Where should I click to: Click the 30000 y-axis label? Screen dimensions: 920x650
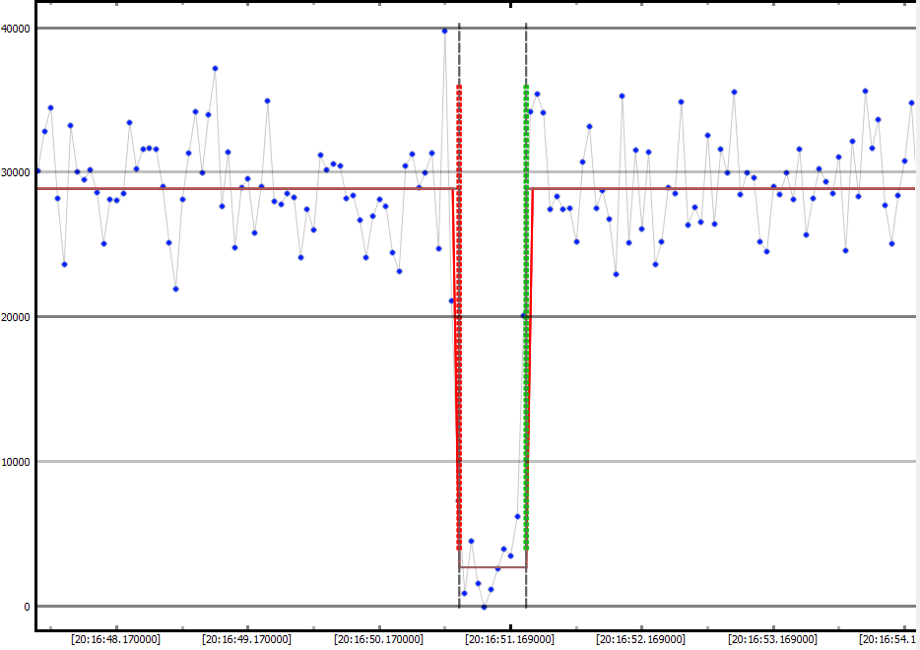click(x=16, y=172)
